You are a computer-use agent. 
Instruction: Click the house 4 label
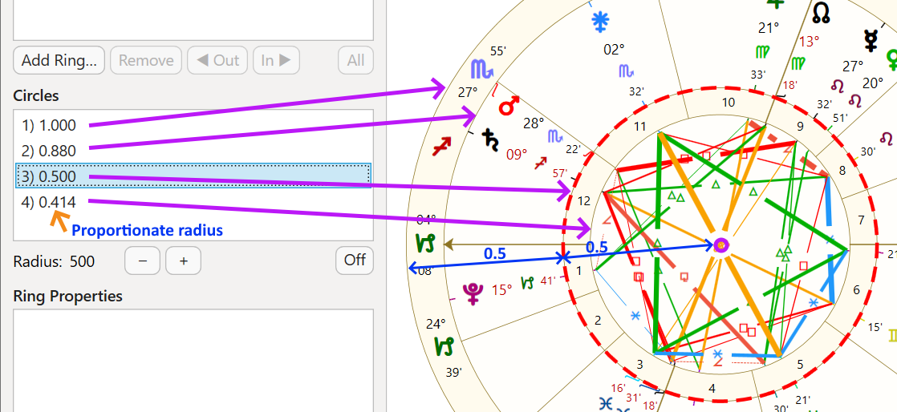[x=712, y=389]
